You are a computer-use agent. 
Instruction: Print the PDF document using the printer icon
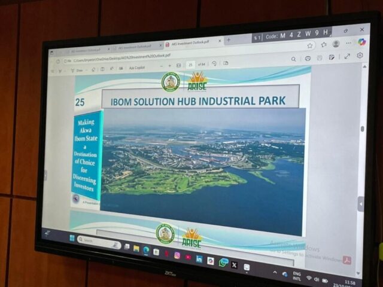[308, 59]
